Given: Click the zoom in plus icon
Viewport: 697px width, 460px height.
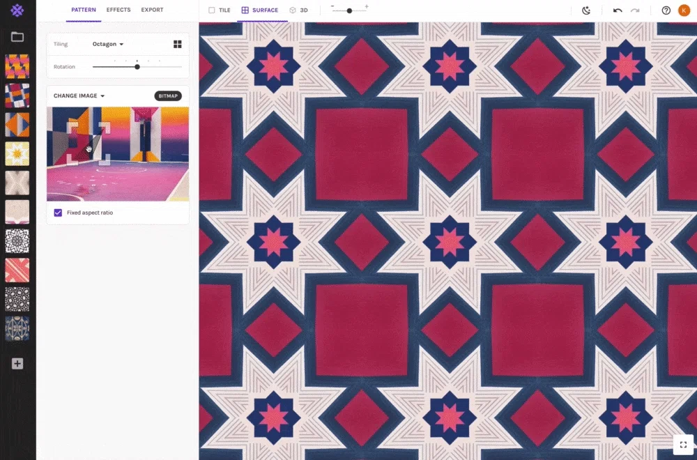Looking at the screenshot, I should click(367, 6).
